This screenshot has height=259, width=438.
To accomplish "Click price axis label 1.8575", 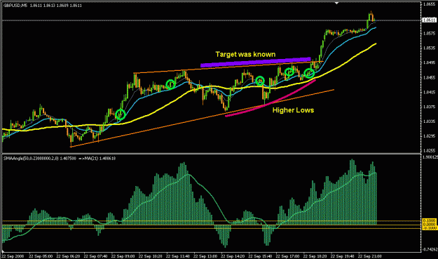I will point(429,33).
